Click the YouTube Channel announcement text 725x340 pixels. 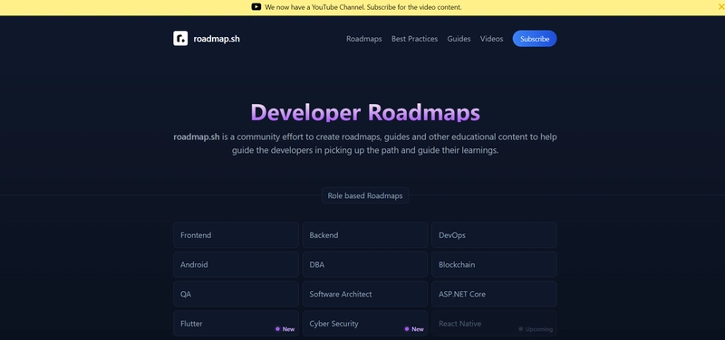[363, 7]
